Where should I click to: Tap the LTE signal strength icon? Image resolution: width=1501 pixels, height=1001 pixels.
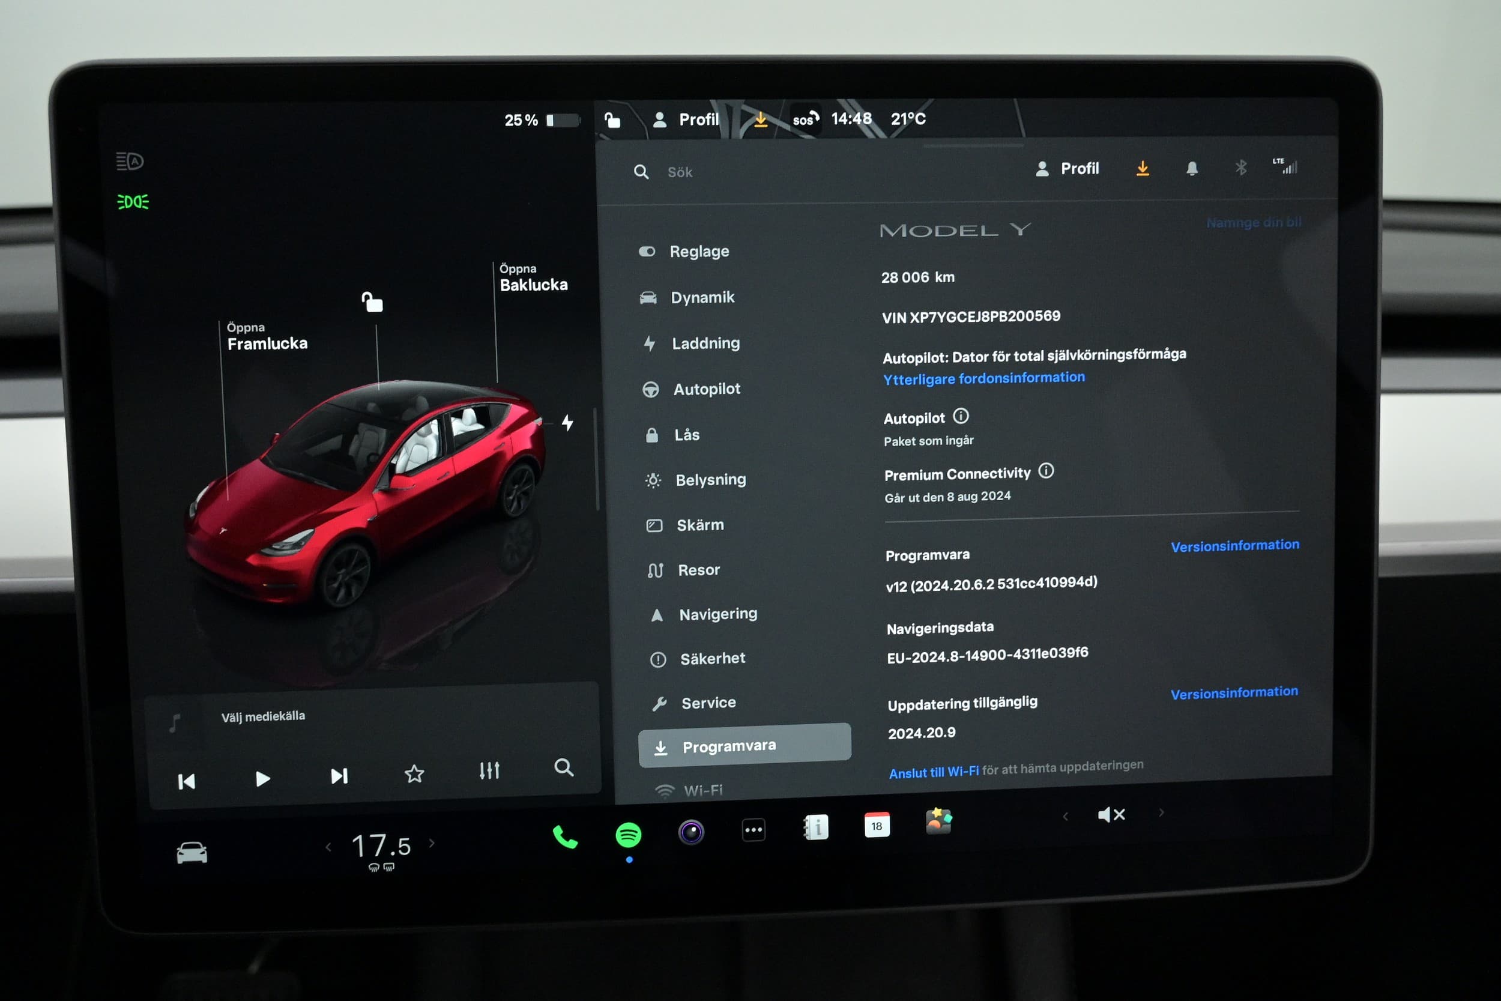[1285, 166]
